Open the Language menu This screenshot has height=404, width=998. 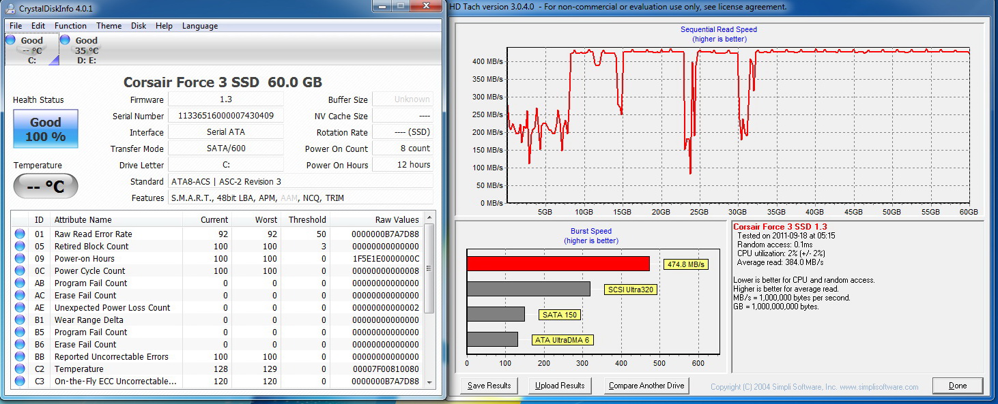[200, 26]
